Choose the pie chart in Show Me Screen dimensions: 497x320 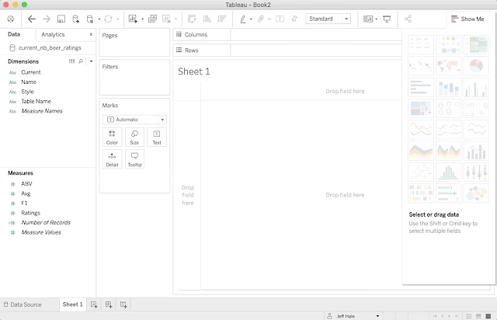point(476,66)
